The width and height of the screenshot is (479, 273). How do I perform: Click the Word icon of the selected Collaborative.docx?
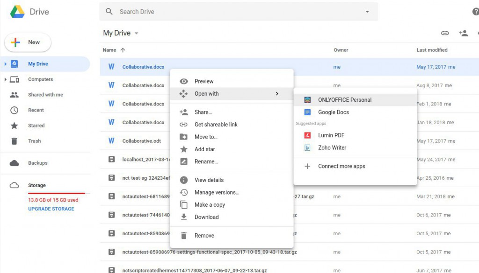pyautogui.click(x=111, y=67)
